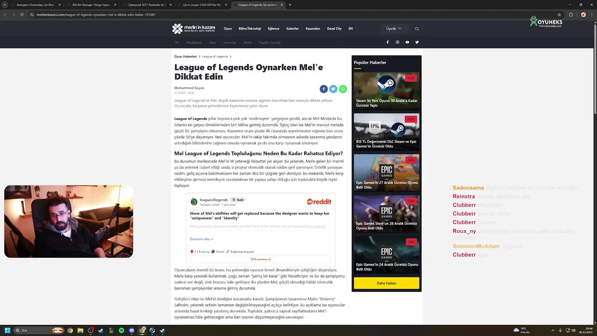Click the Windows taskbar search box Ara

[40, 330]
